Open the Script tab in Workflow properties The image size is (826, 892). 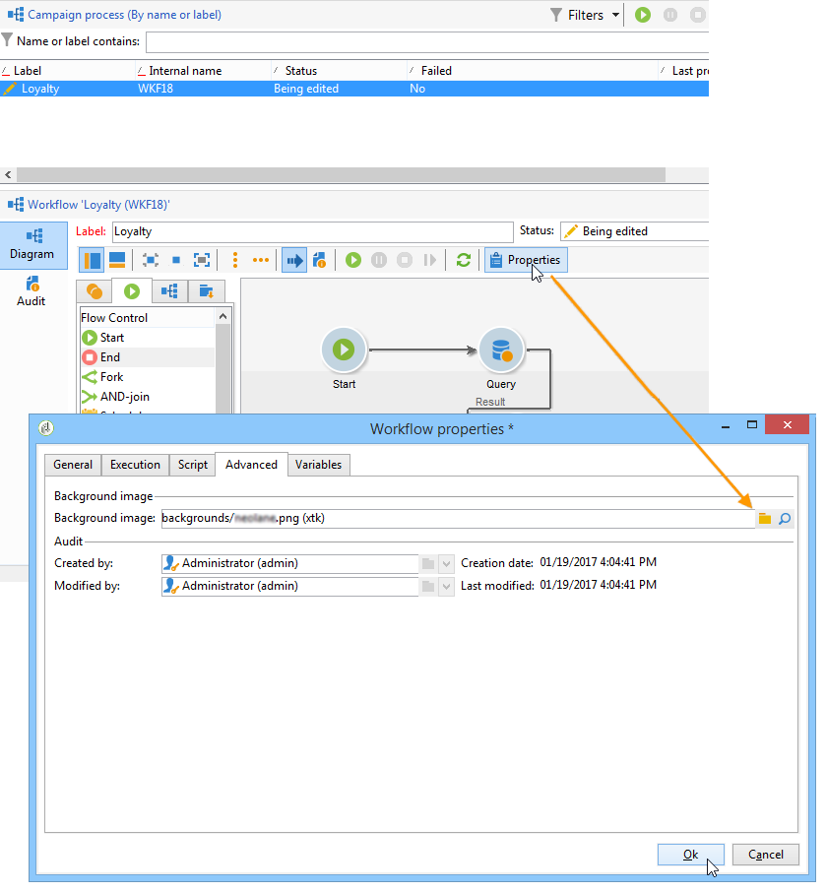pyautogui.click(x=192, y=465)
